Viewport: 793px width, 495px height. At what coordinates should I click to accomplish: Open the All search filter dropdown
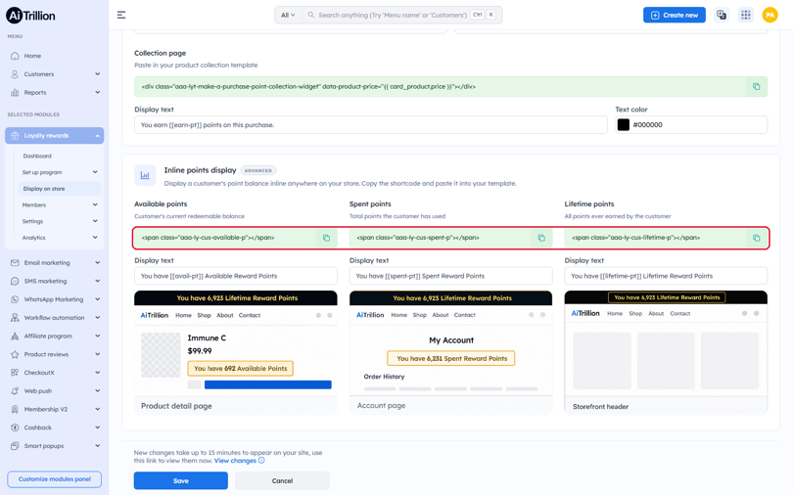point(288,15)
